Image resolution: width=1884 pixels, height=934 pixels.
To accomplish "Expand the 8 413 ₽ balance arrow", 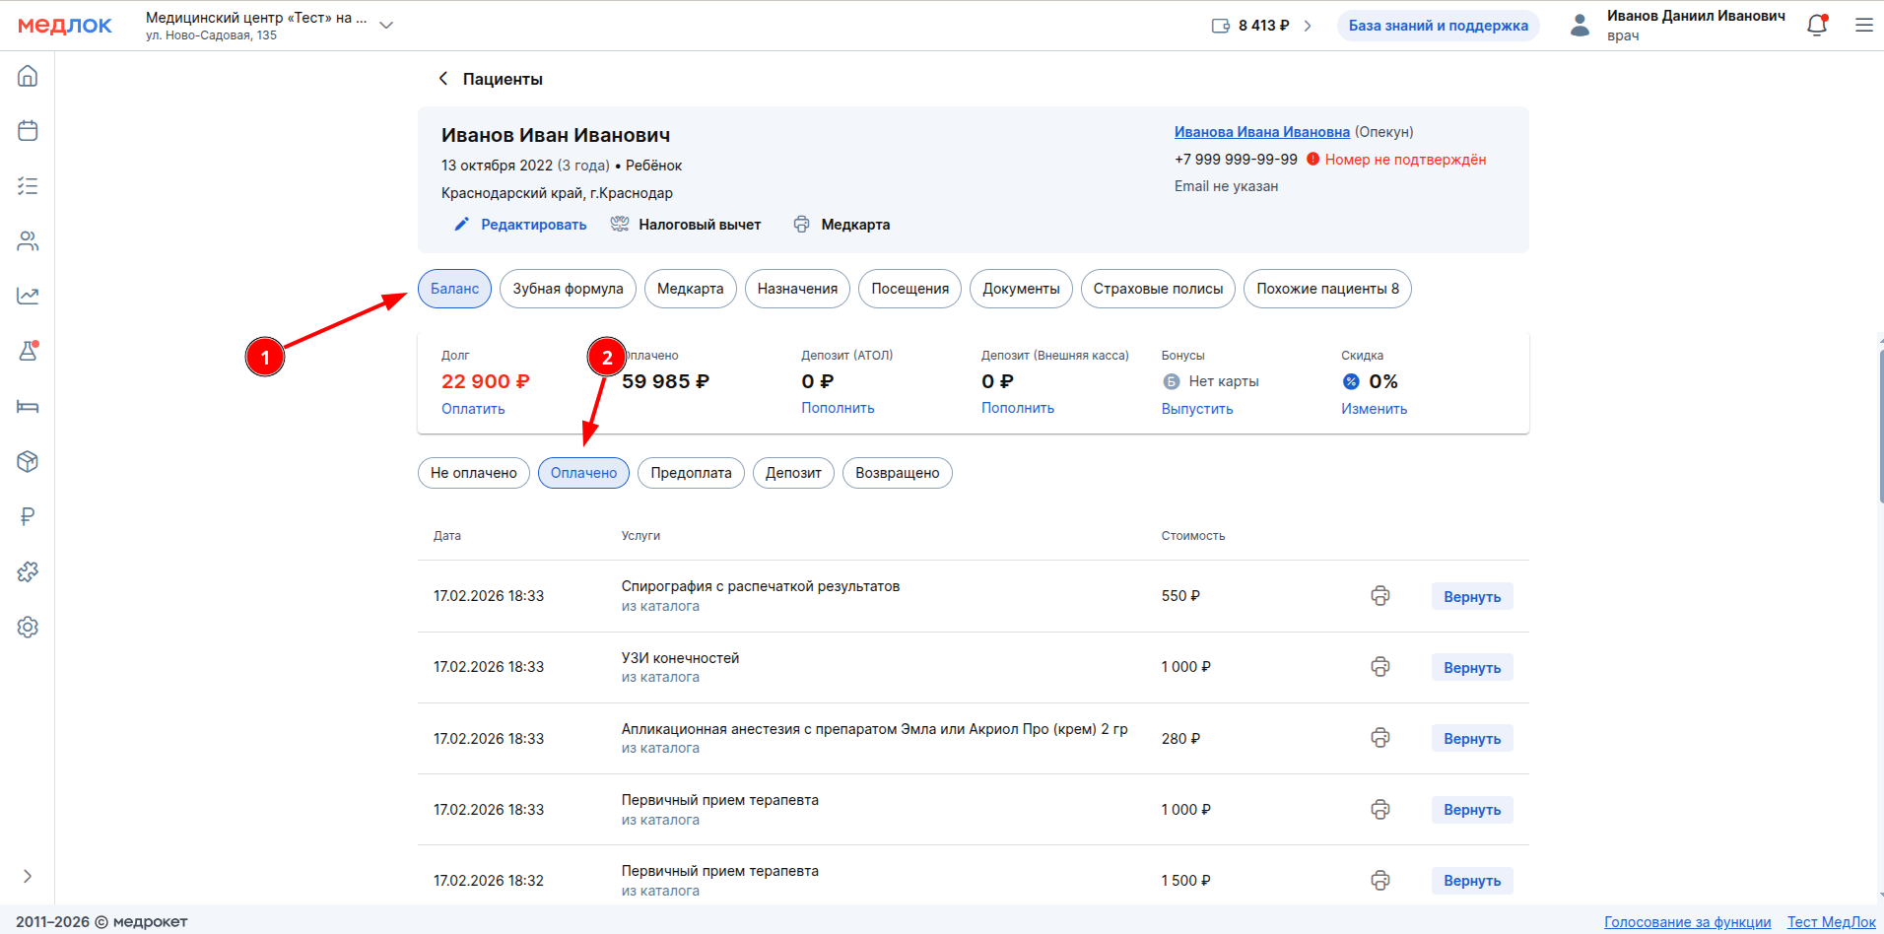I will (x=1308, y=26).
